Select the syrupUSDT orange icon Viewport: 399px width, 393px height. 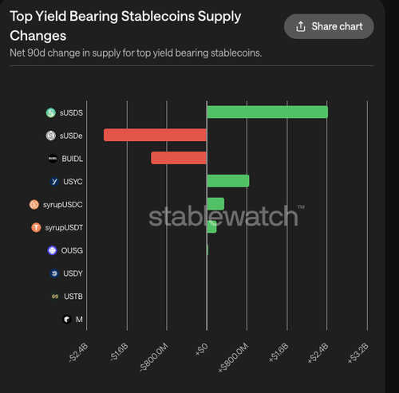[36, 227]
